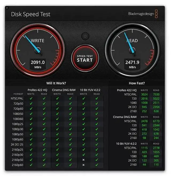
Task: Start the speed test with the START button
Action: tap(85, 58)
